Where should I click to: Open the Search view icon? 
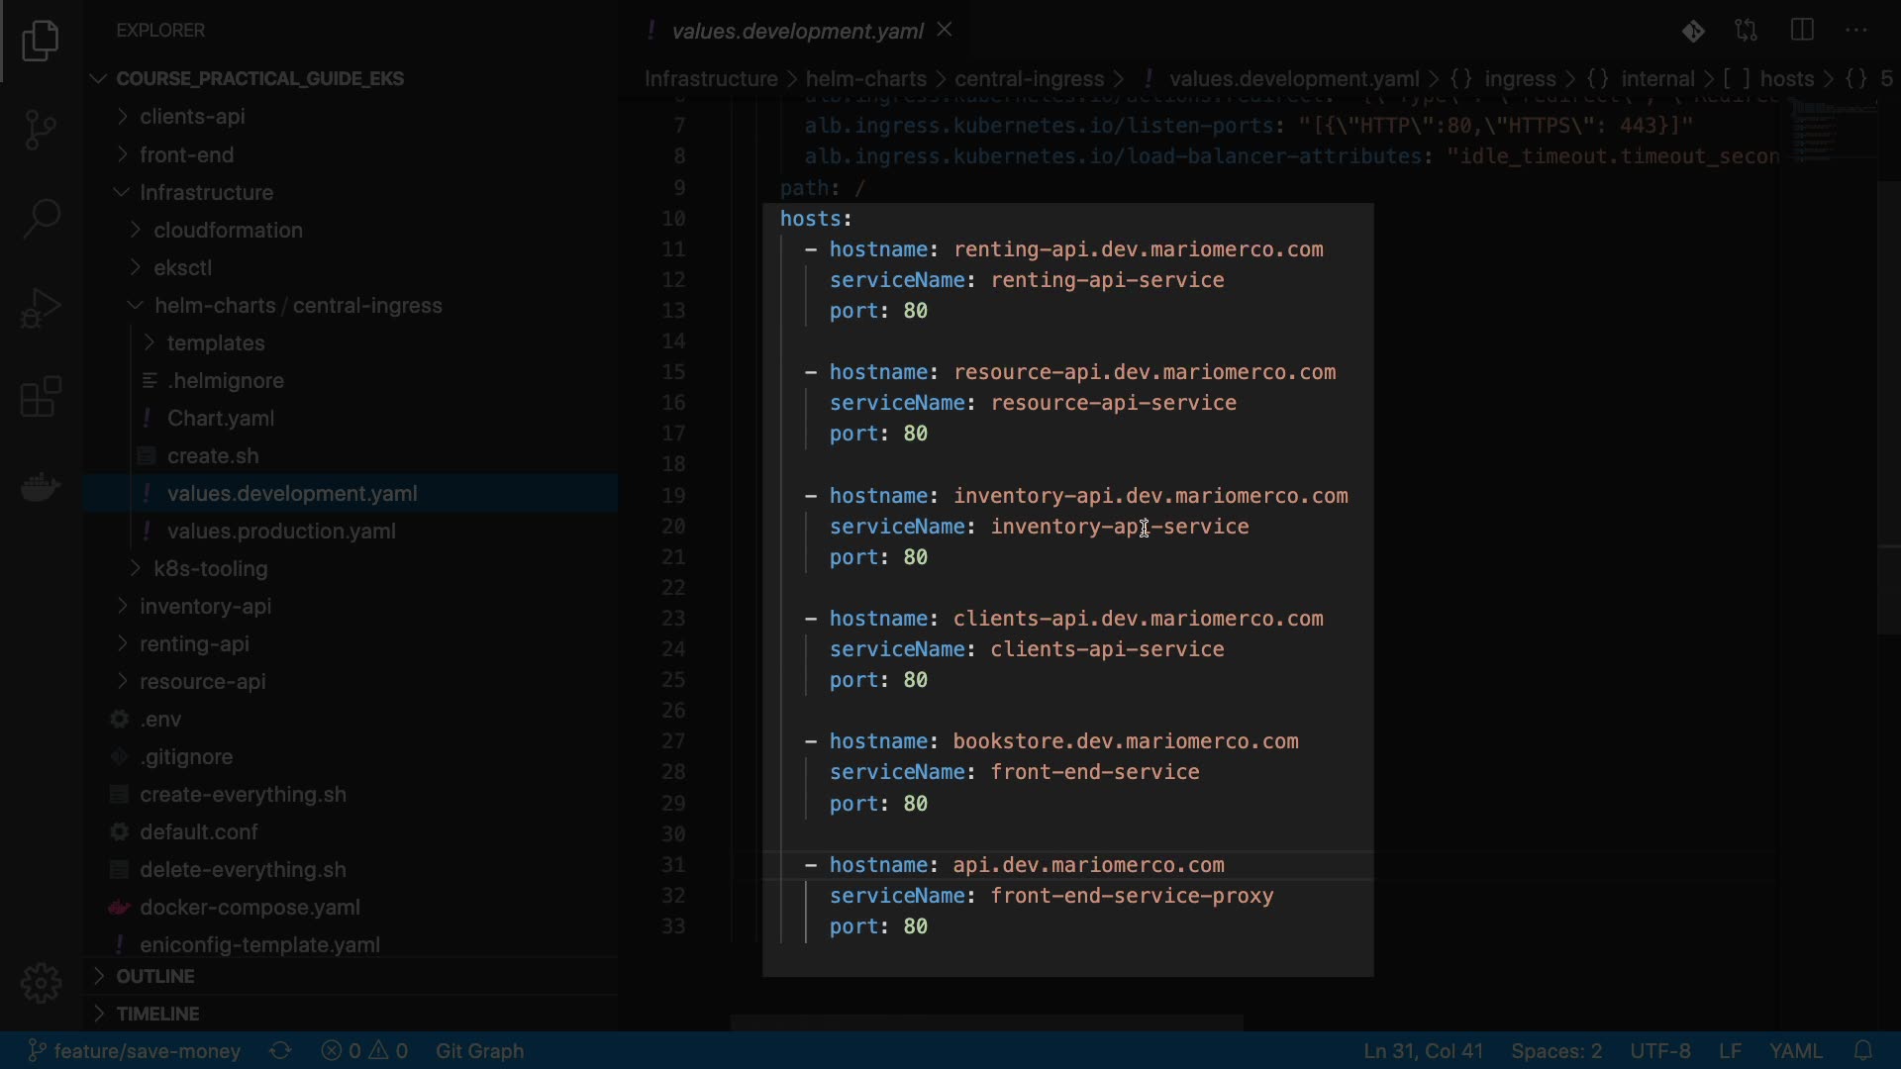click(41, 218)
